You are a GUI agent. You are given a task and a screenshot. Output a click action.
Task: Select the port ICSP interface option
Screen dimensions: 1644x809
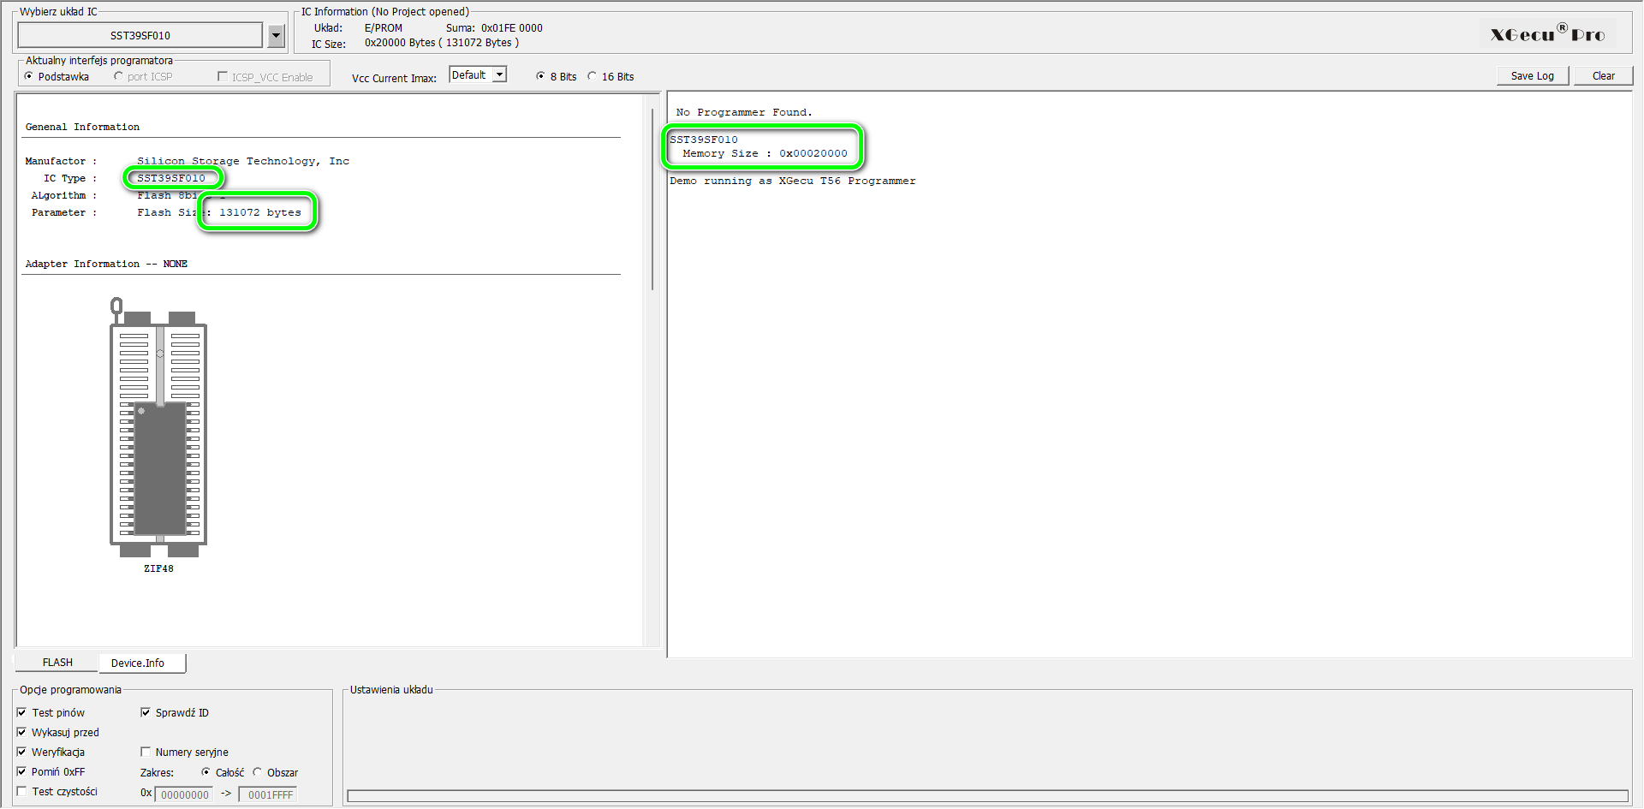[143, 77]
